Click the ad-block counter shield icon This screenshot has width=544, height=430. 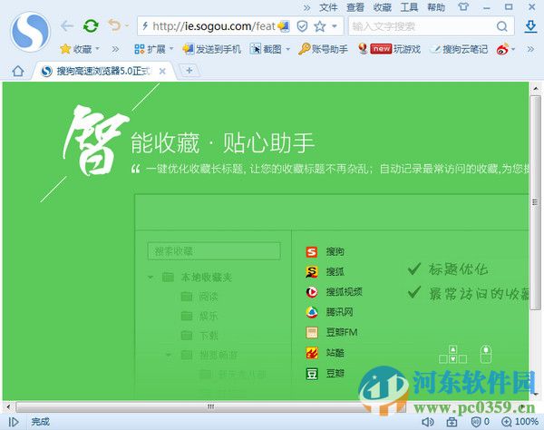click(481, 422)
